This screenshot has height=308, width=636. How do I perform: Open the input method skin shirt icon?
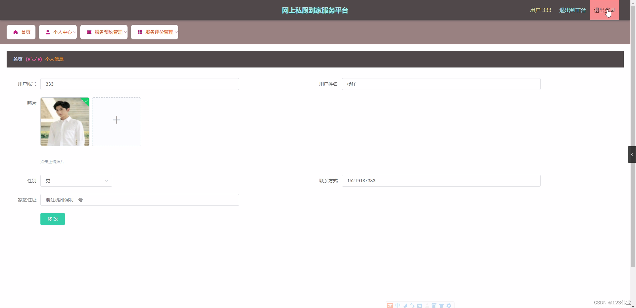click(442, 305)
